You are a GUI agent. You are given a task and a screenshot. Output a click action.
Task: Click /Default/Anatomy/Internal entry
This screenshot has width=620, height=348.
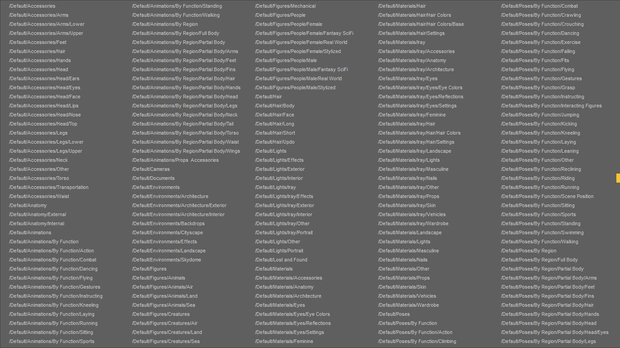point(37,223)
